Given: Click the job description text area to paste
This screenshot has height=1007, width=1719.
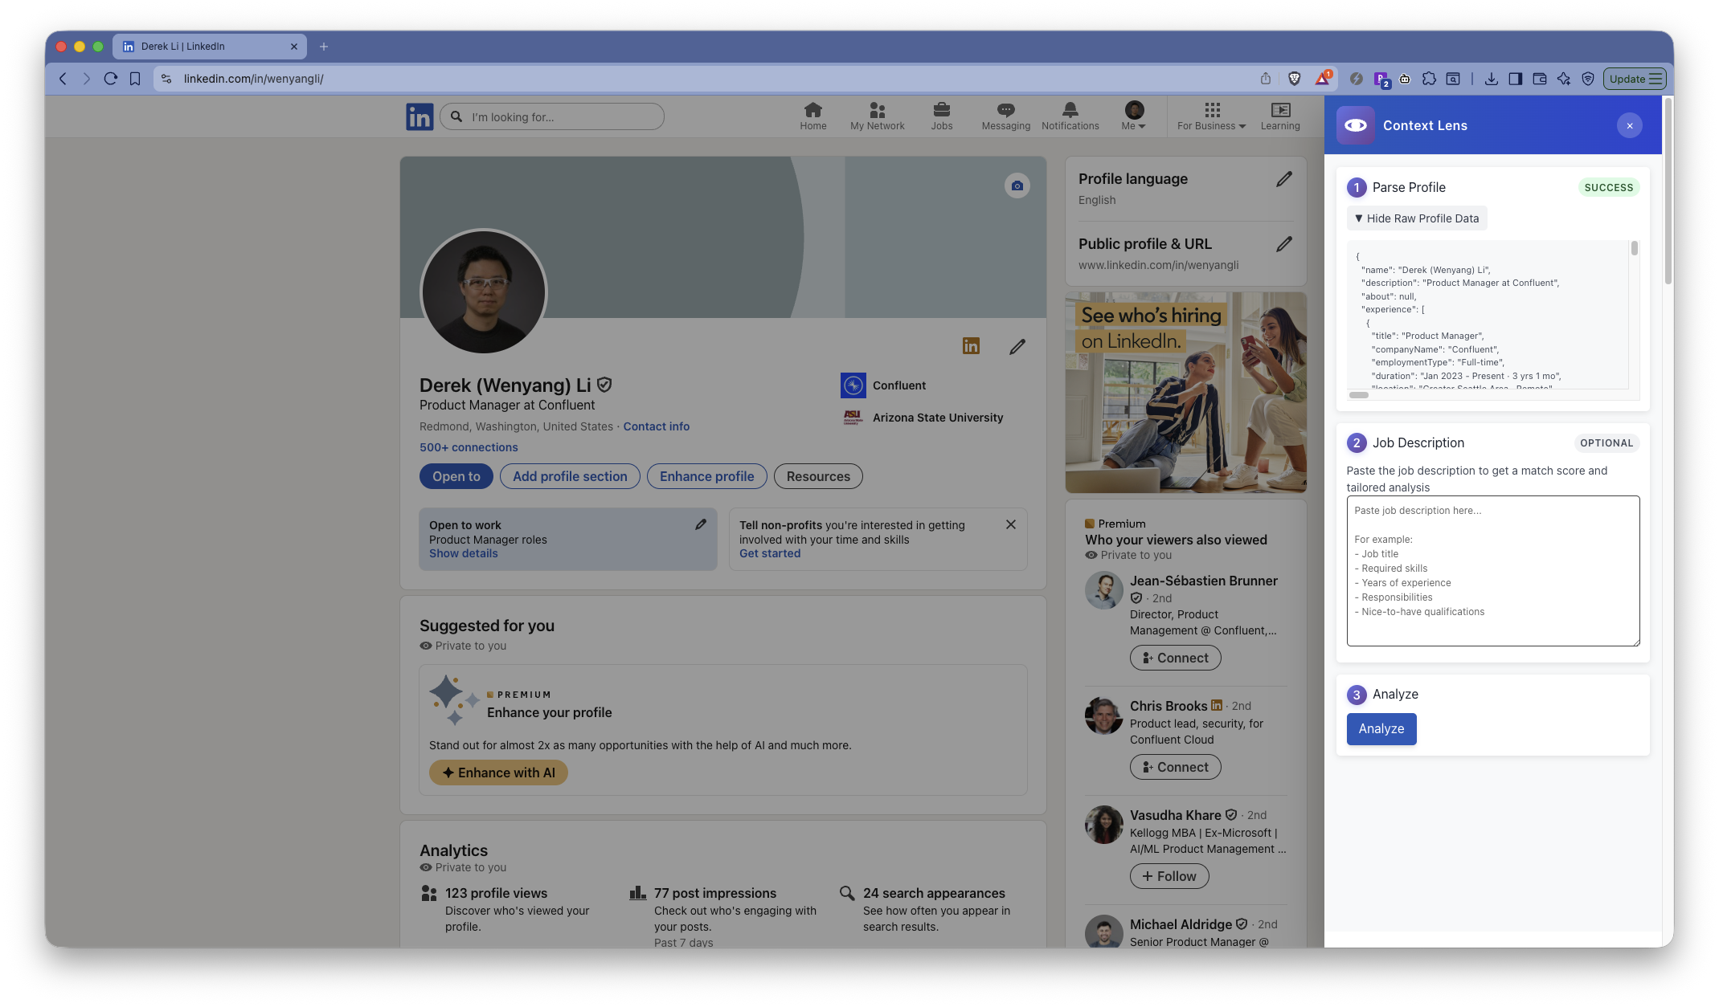Looking at the screenshot, I should pyautogui.click(x=1492, y=570).
